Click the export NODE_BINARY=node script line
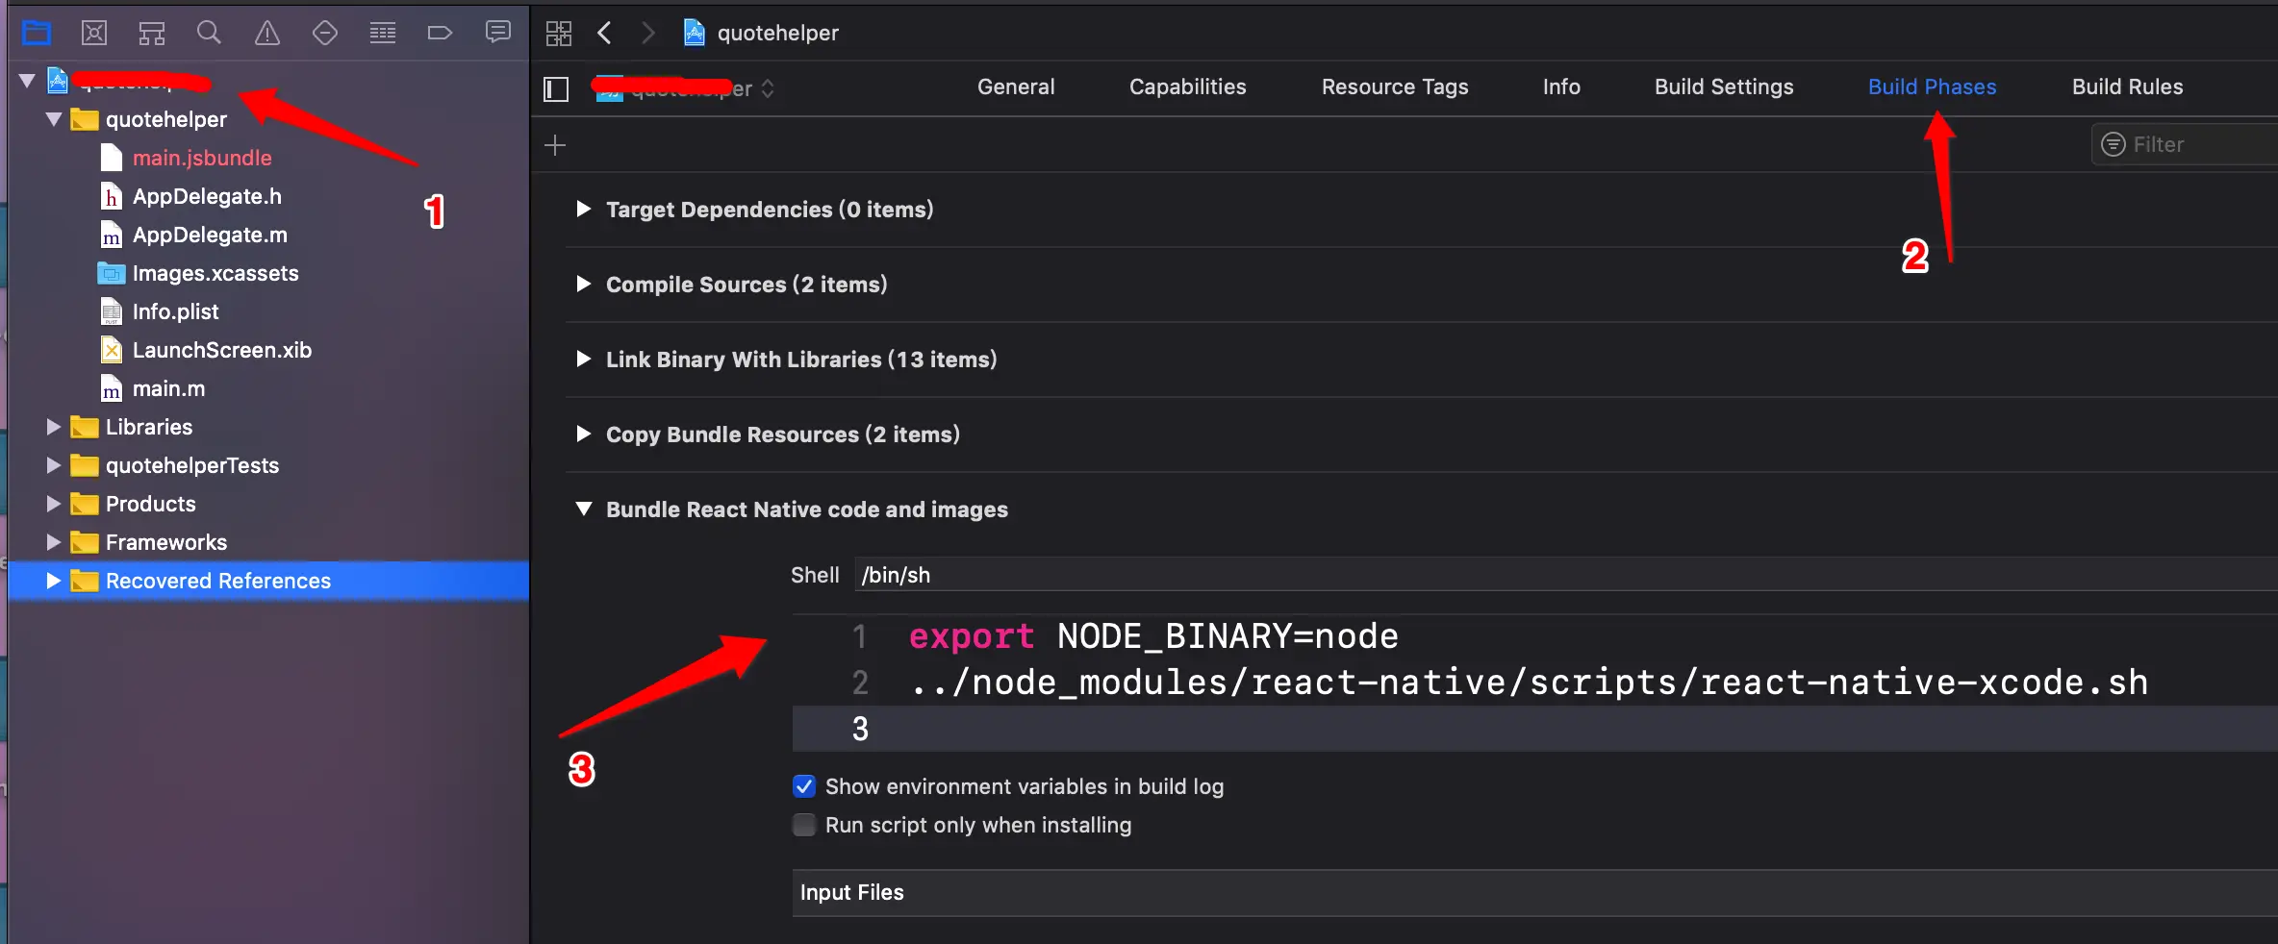Image resolution: width=2278 pixels, height=944 pixels. (x=1153, y=636)
